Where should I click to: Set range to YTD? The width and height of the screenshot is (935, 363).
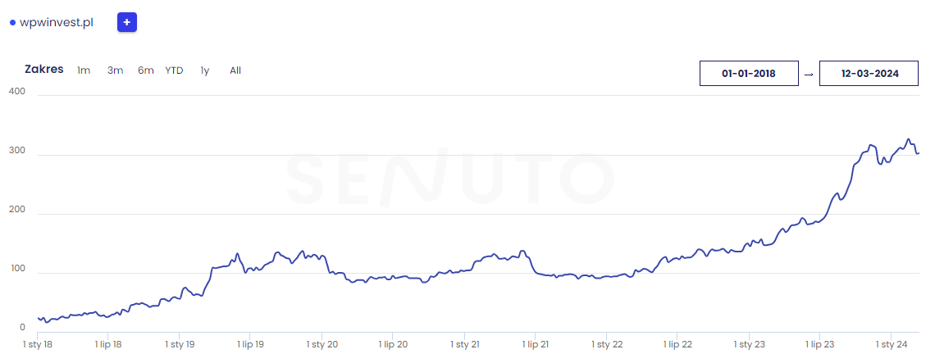174,70
